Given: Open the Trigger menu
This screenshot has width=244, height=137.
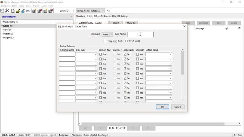Looking at the screenshot, I should [36, 6].
